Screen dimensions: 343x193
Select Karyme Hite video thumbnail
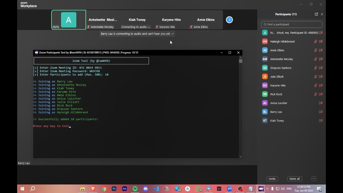pyautogui.click(x=171, y=20)
